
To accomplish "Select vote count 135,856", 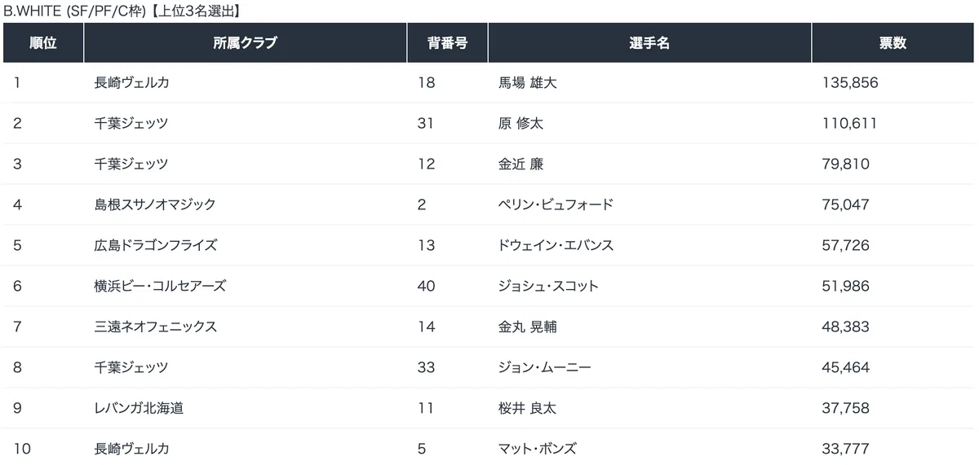I will click(849, 83).
